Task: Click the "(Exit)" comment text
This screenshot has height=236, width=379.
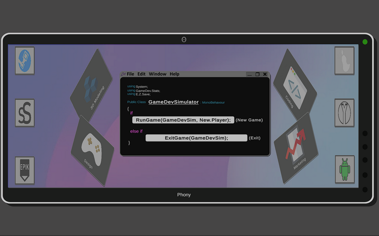Action: coord(254,138)
